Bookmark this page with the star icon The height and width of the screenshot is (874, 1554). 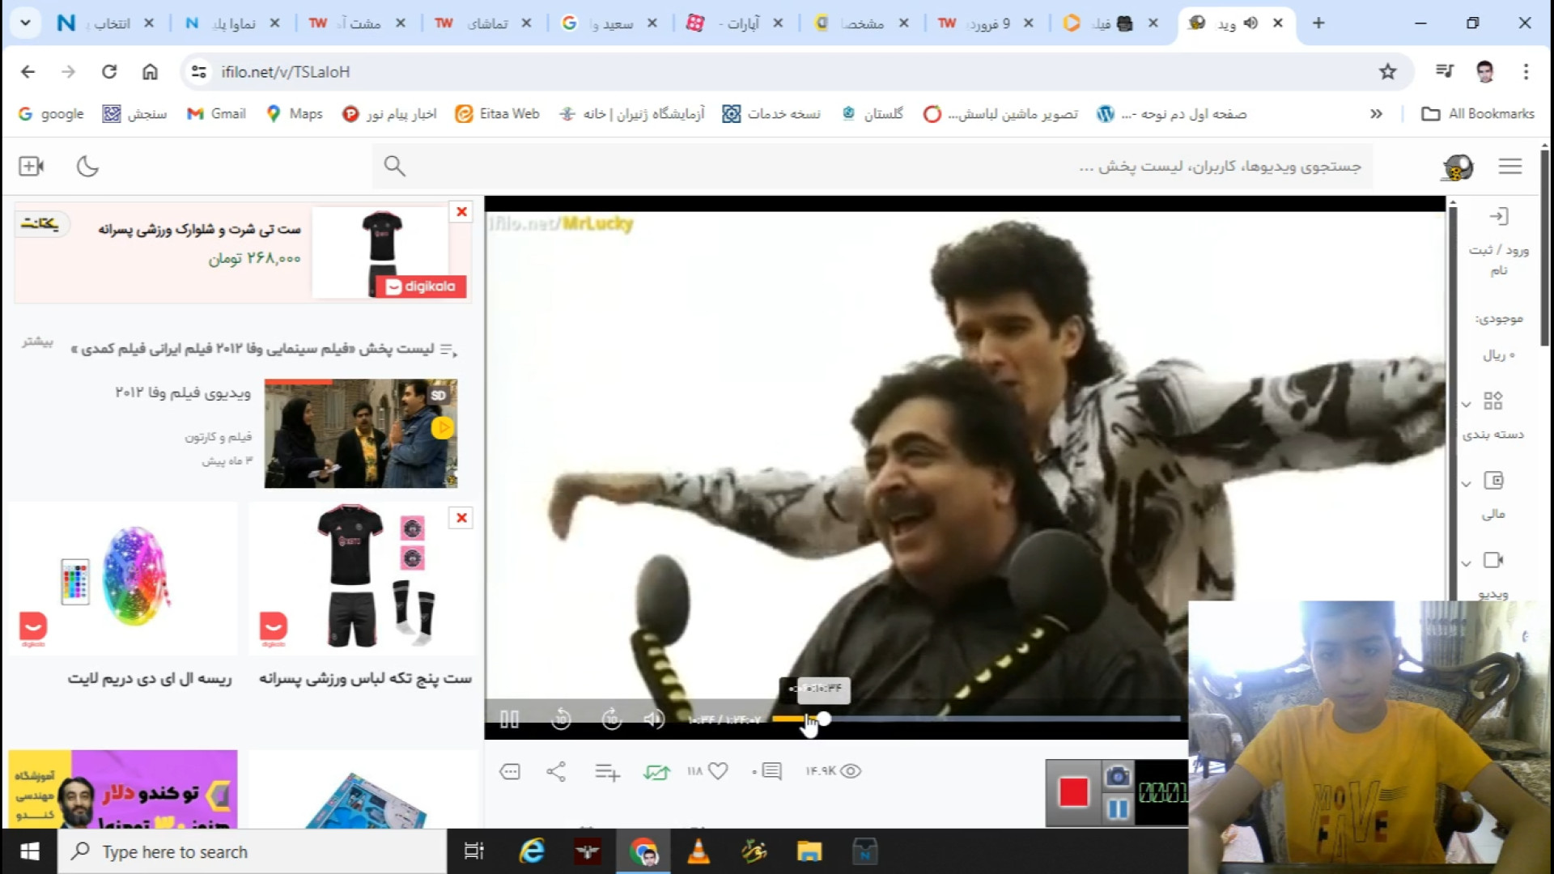pyautogui.click(x=1388, y=71)
